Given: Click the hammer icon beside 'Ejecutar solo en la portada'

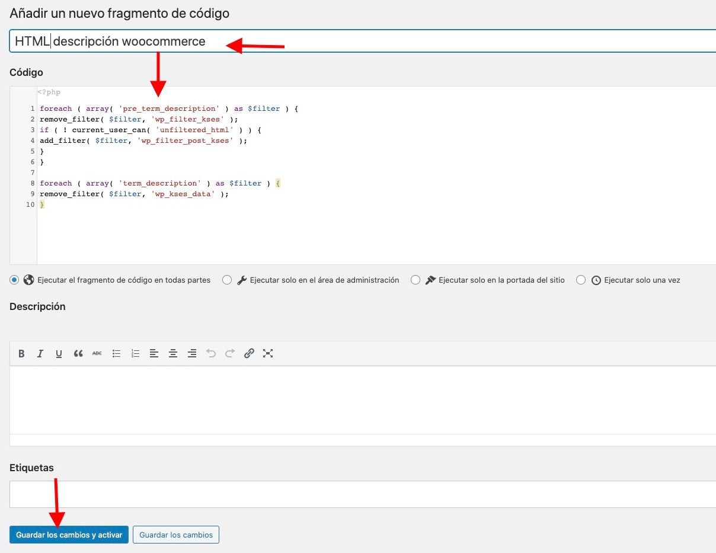Looking at the screenshot, I should (430, 280).
